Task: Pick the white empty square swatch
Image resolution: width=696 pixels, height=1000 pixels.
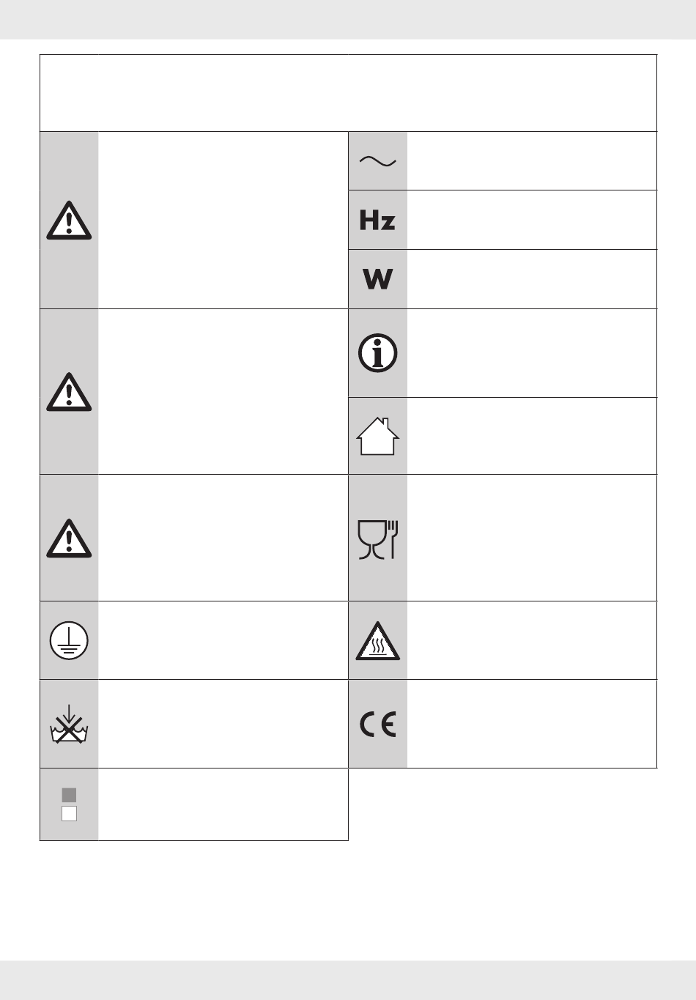Action: (69, 813)
